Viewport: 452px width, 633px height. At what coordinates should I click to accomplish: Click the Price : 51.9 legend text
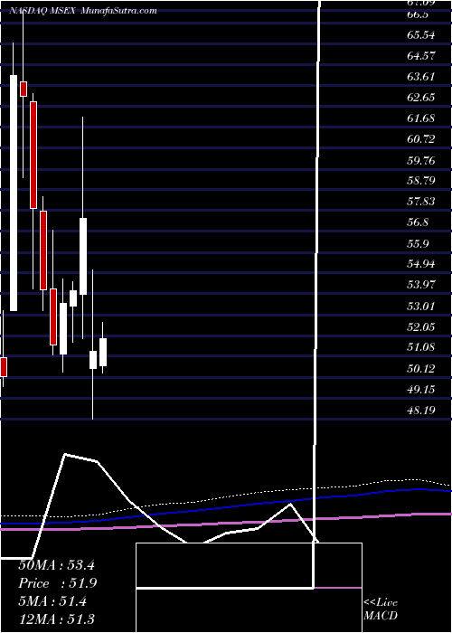point(58,583)
